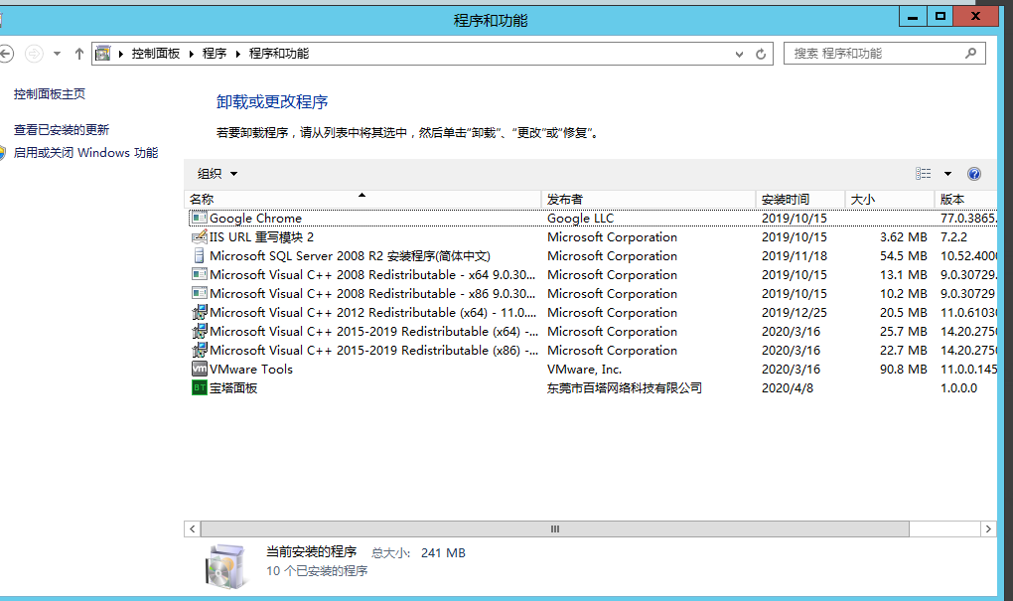Select 程序和功能 in the breadcrumb path
Screen dimensions: 1013x601
click(x=279, y=54)
